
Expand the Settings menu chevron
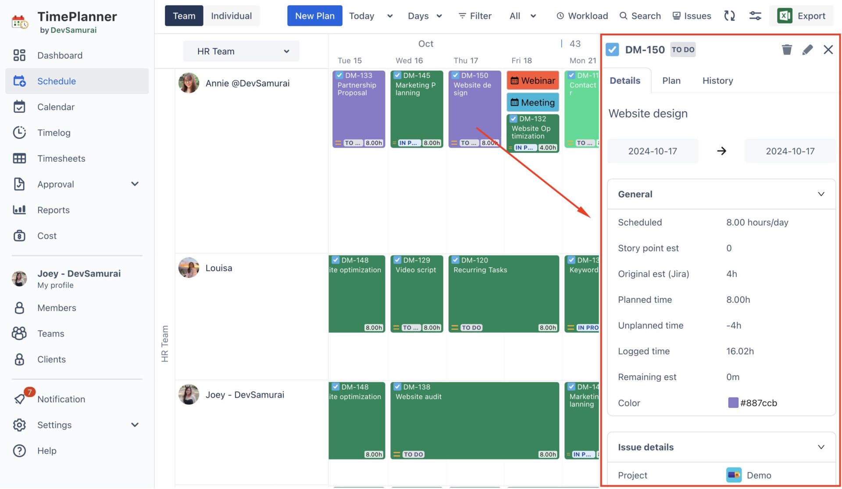point(135,425)
